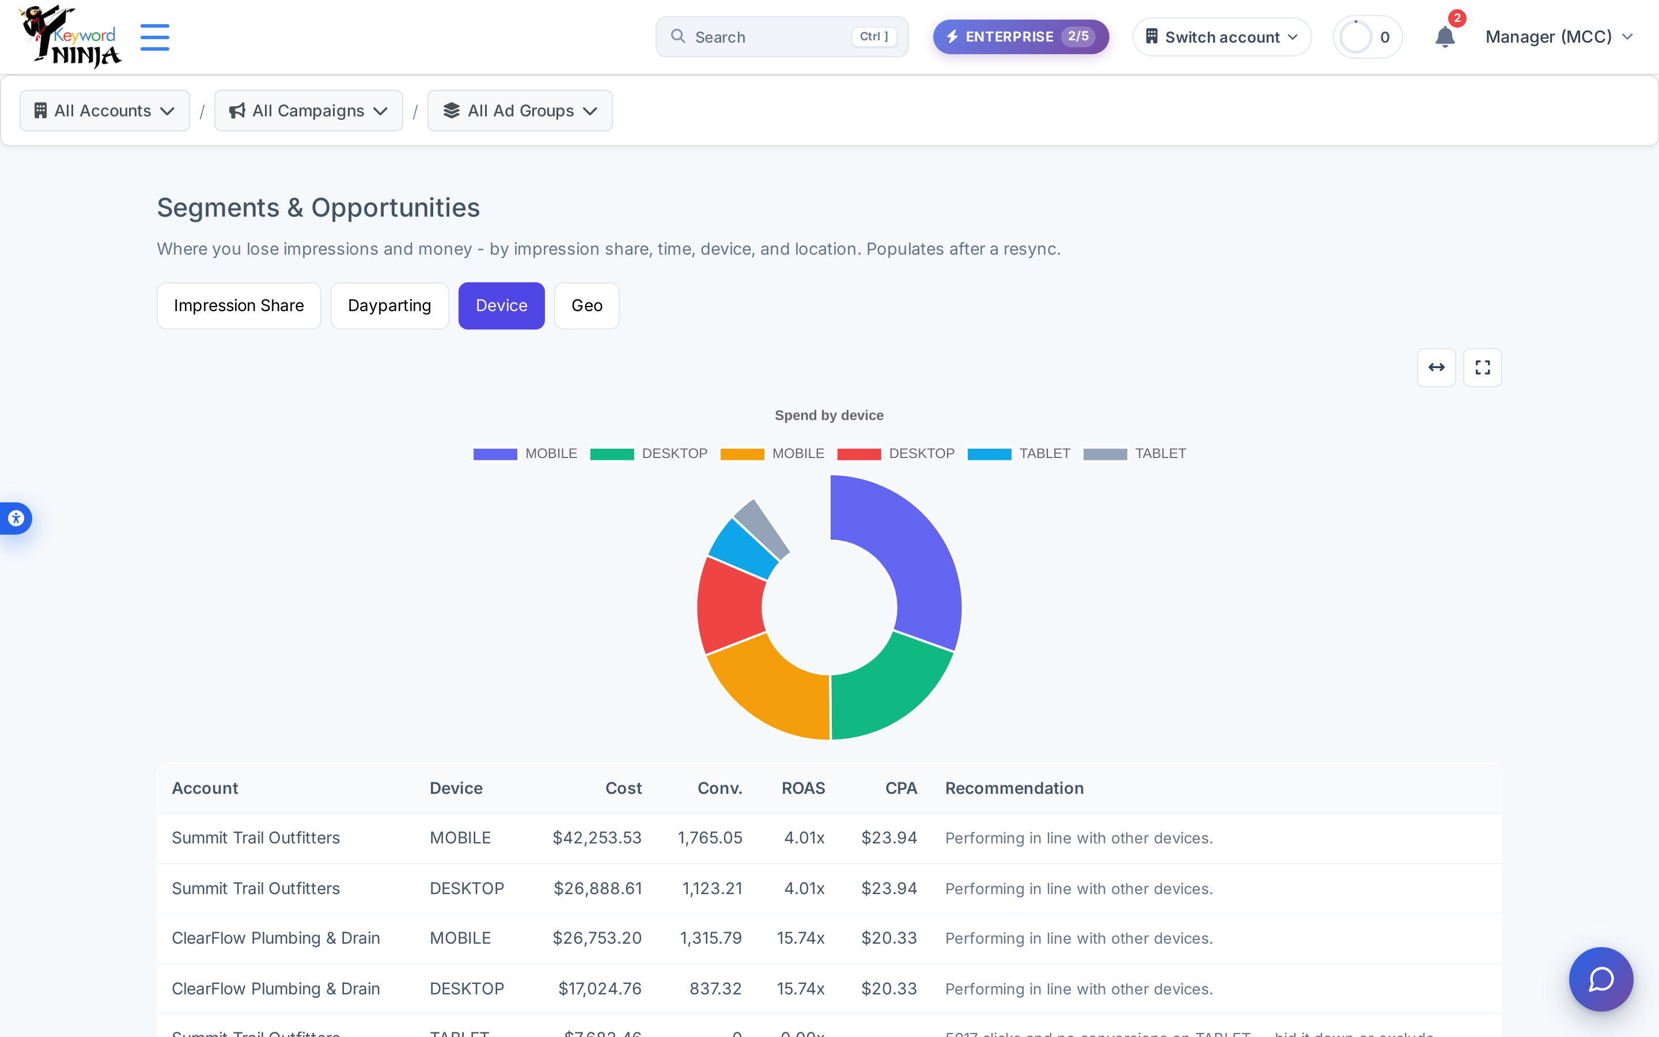Click the circular progress counter showing 0
This screenshot has width=1659, height=1037.
pos(1367,37)
